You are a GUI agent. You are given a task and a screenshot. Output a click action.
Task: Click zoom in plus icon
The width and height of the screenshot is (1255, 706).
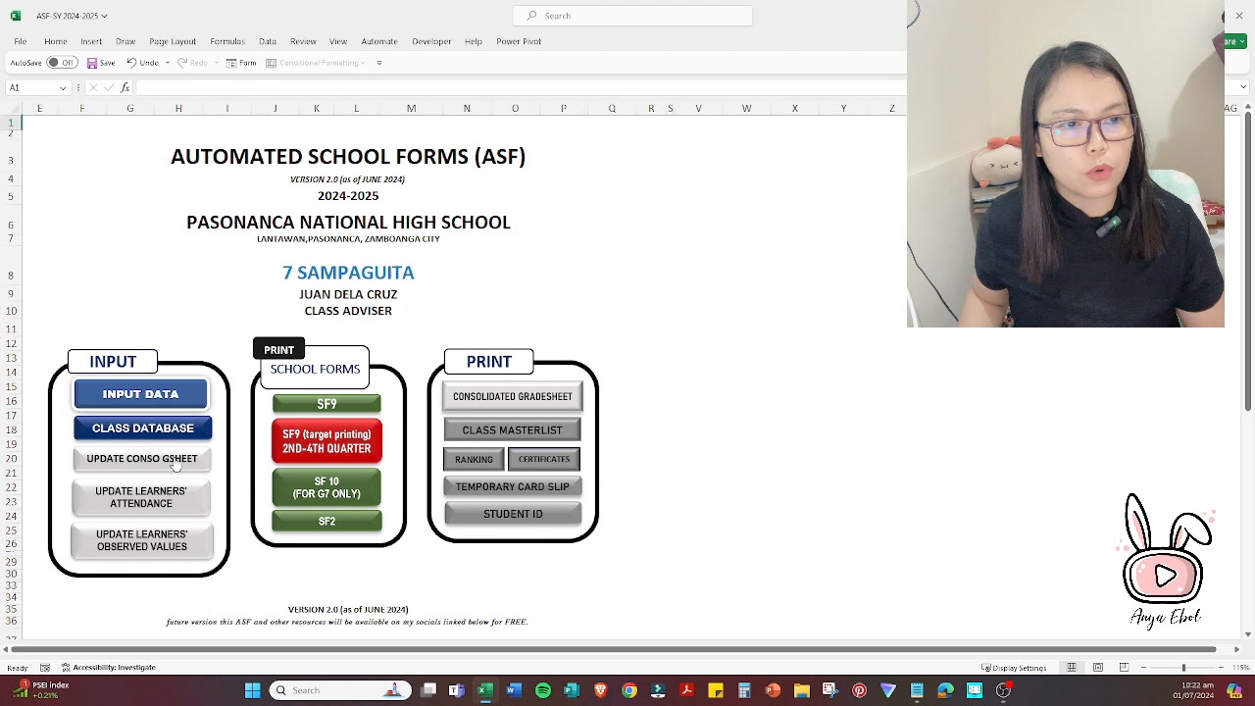(x=1223, y=668)
